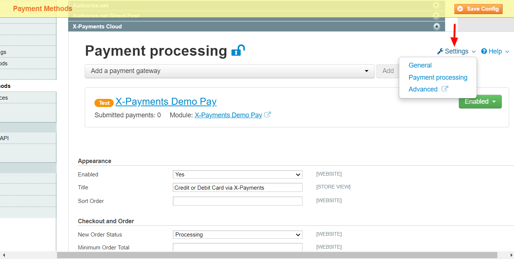The height and width of the screenshot is (259, 514).
Task: Open the Help dropdown menu
Action: 495,51
